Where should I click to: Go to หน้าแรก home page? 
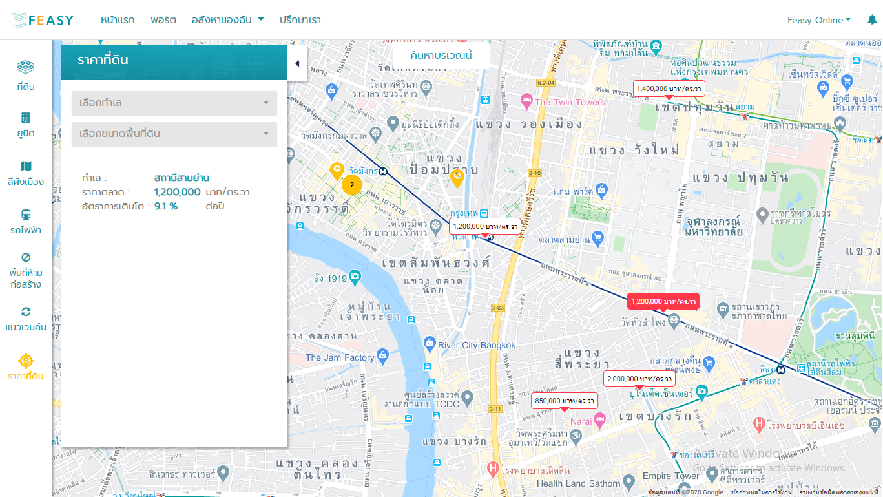coord(118,20)
